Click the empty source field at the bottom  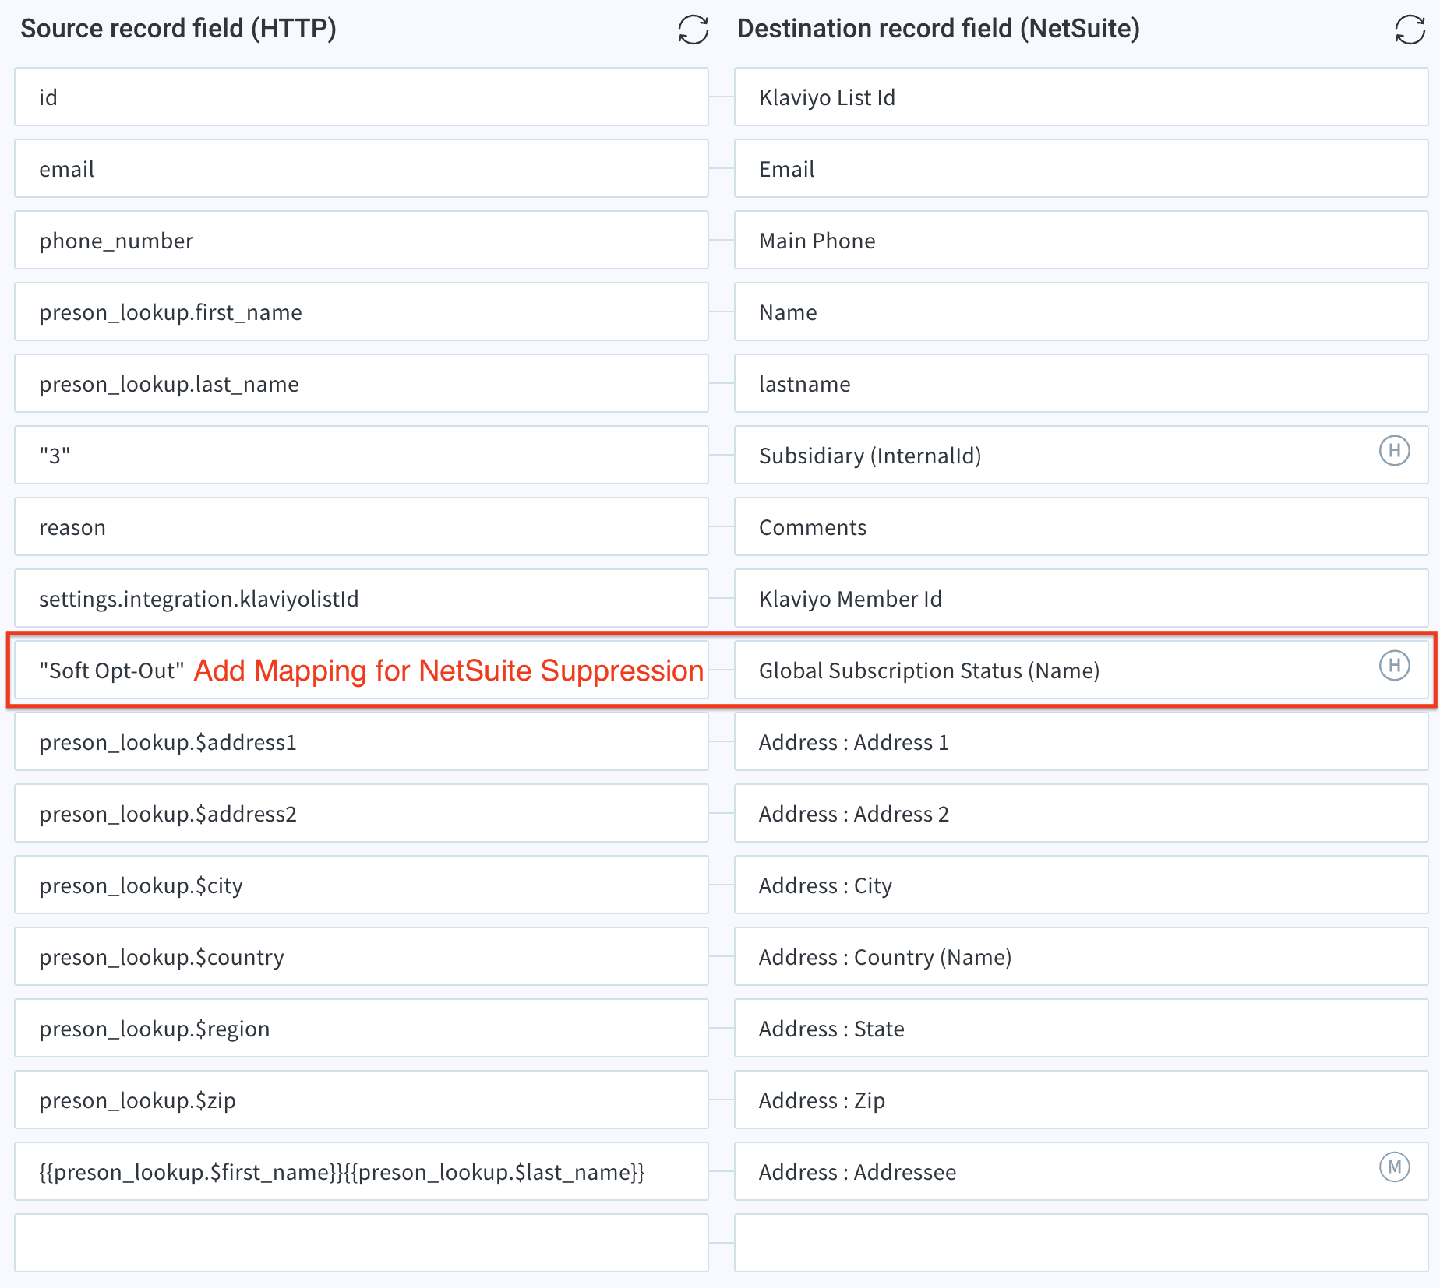pos(362,1243)
